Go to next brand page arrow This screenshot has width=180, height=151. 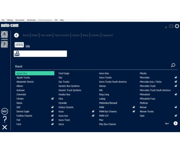175,123
